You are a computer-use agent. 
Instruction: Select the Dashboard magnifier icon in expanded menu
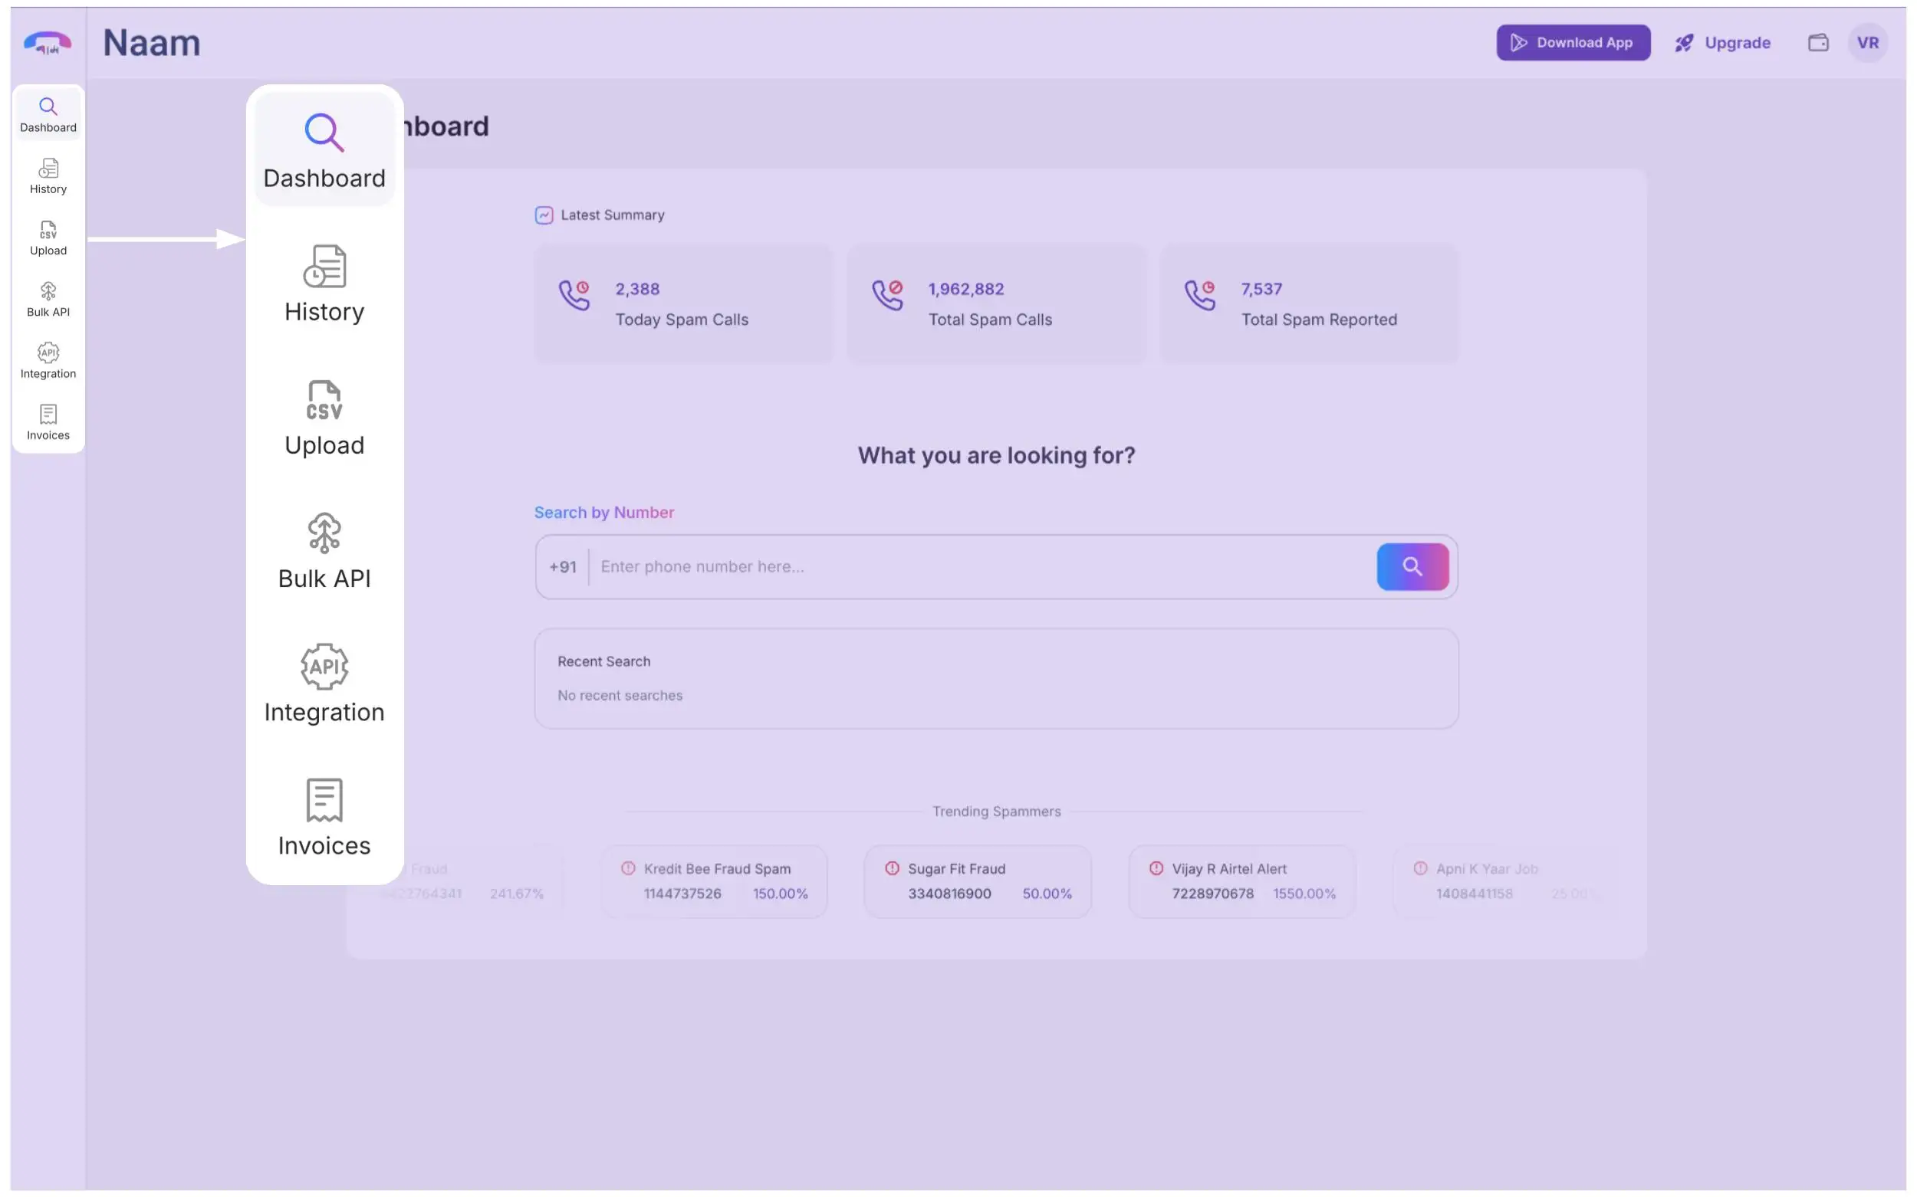323,133
